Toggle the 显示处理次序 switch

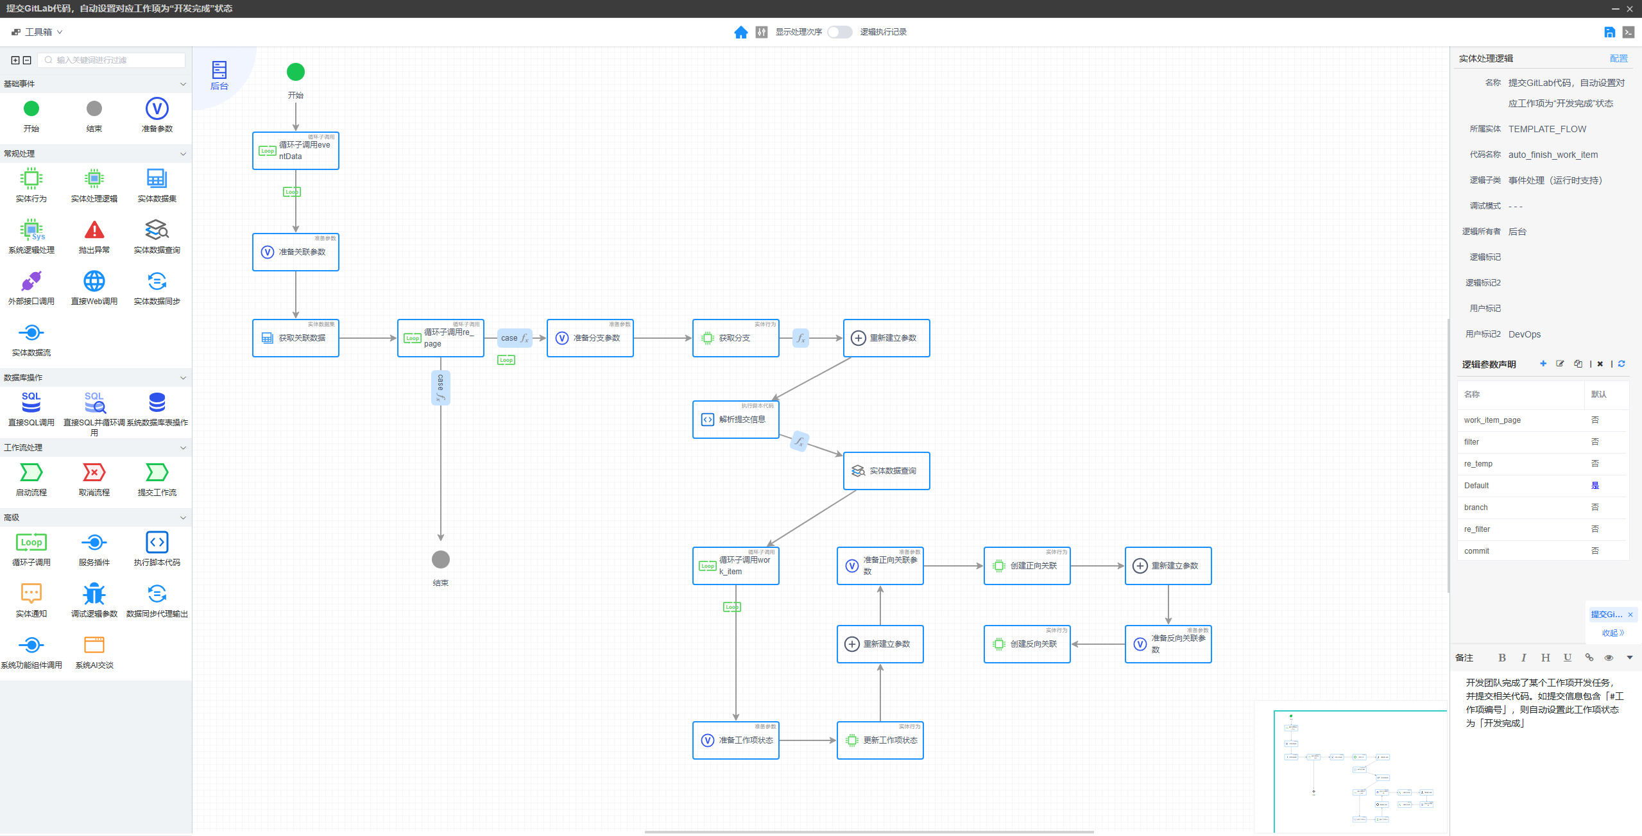tap(839, 32)
